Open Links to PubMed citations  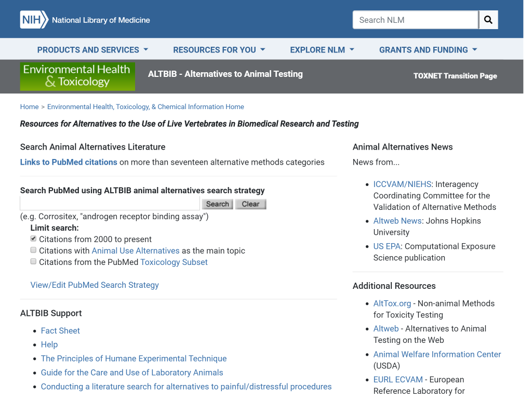click(x=69, y=162)
